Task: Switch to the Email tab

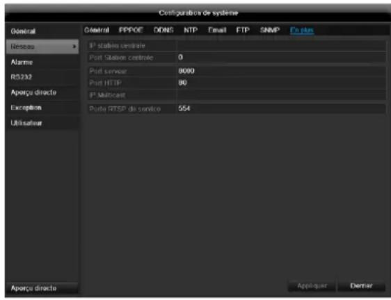Action: (217, 30)
